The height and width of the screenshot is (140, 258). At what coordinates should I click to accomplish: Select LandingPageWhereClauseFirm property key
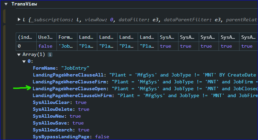(x=70, y=82)
